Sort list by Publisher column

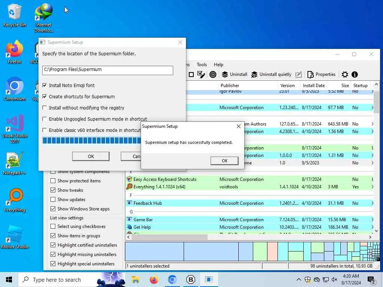pyautogui.click(x=248, y=86)
